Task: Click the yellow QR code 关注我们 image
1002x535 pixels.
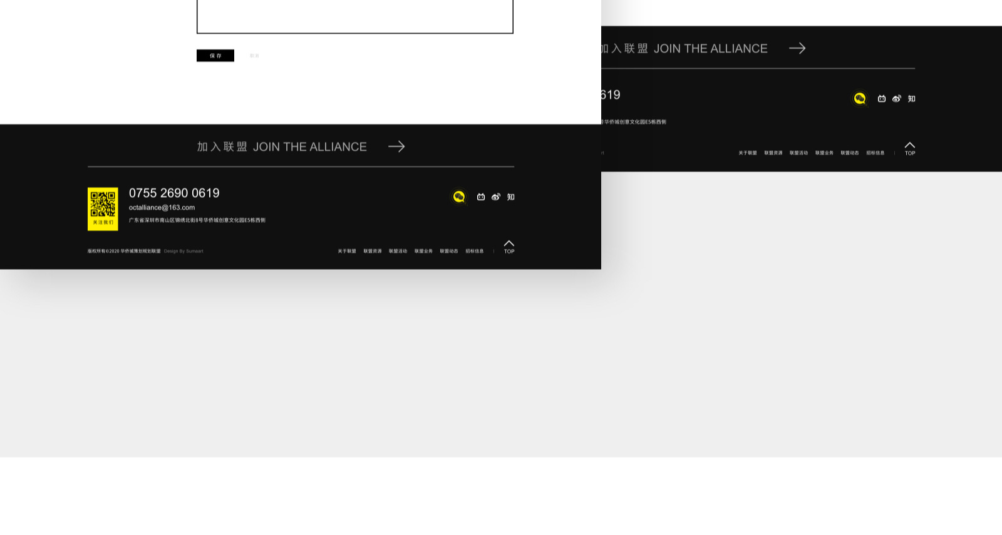Action: [x=103, y=209]
